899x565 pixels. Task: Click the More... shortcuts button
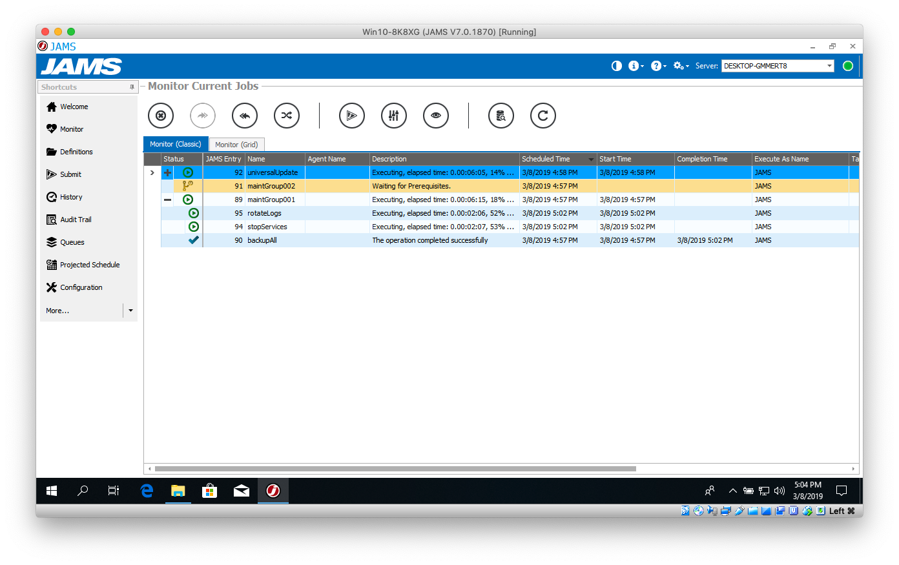click(57, 311)
